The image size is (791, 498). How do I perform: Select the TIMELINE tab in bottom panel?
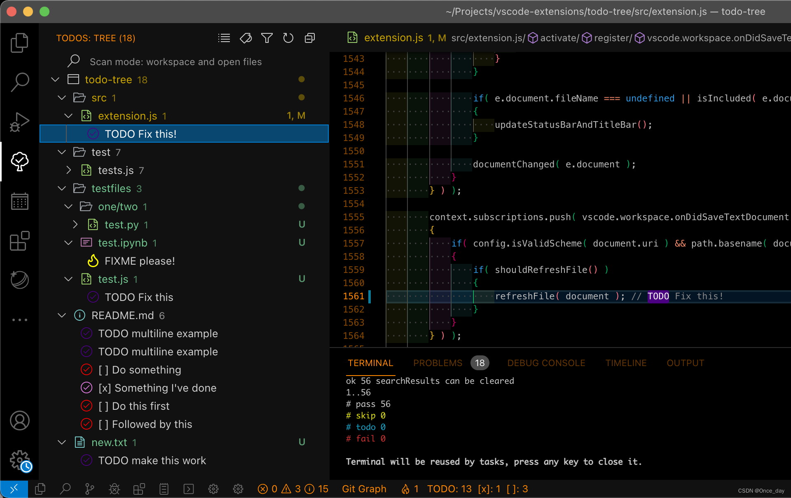pyautogui.click(x=626, y=363)
